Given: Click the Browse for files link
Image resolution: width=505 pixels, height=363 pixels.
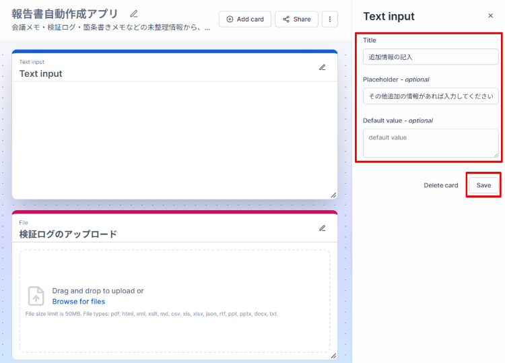Looking at the screenshot, I should point(79,302).
